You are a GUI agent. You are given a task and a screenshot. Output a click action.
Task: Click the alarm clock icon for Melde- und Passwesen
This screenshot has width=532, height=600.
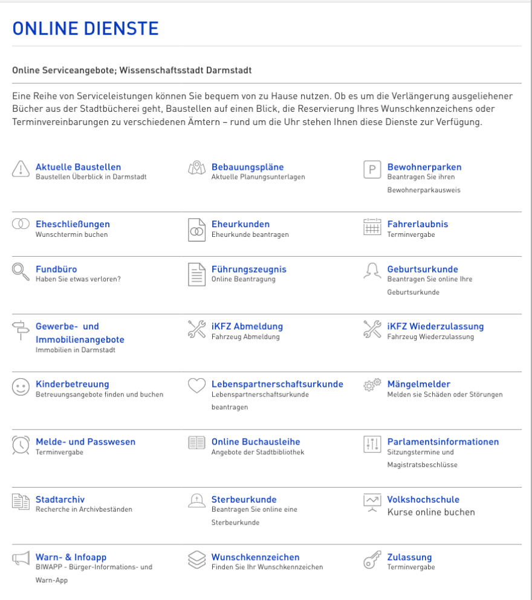21,444
